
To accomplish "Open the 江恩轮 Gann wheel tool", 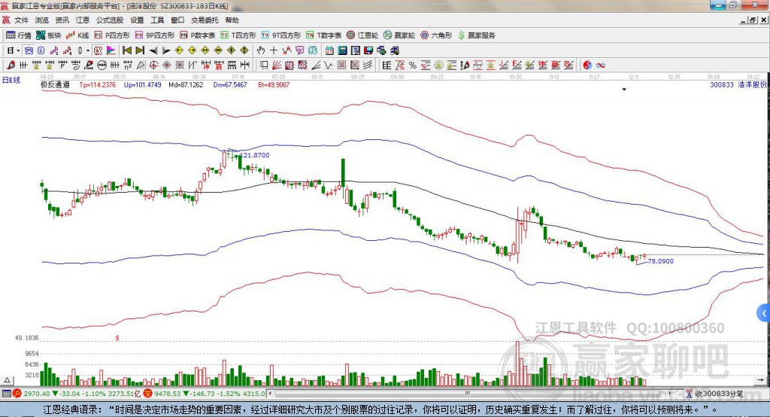I will [362, 35].
